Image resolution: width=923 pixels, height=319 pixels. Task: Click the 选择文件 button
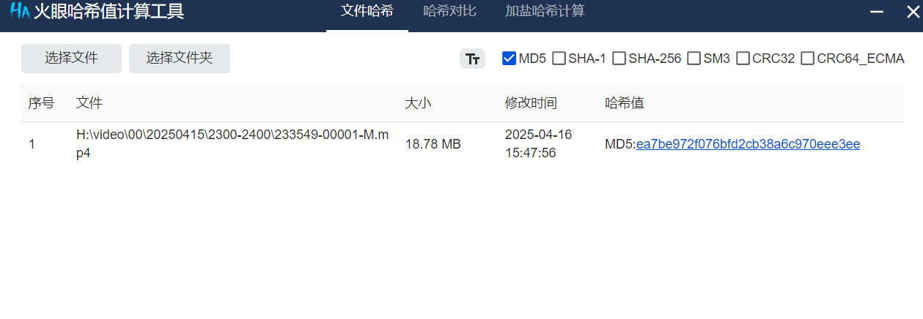[x=71, y=59]
